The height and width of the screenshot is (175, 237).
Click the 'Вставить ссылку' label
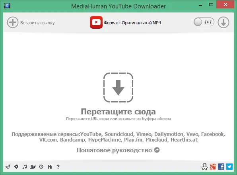[x=37, y=23]
